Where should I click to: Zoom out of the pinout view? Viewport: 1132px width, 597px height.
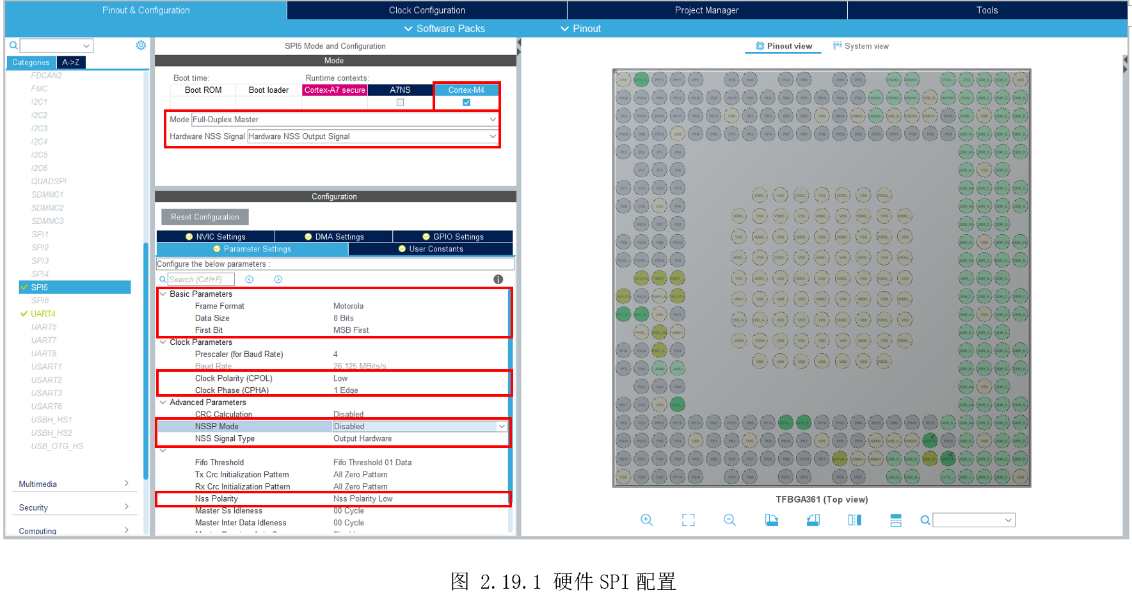point(729,520)
